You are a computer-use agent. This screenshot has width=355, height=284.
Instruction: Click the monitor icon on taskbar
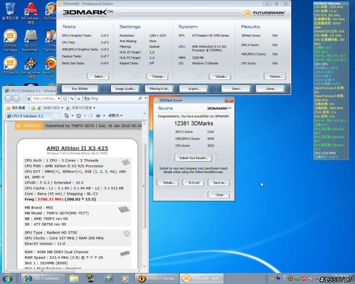(x=90, y=278)
